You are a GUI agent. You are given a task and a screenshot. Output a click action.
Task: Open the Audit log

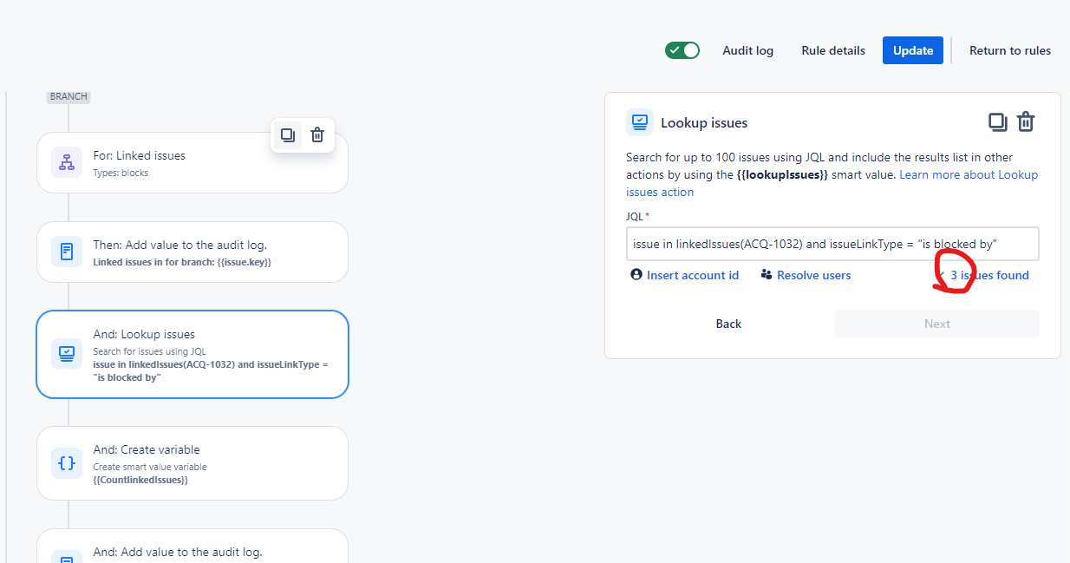pos(747,50)
